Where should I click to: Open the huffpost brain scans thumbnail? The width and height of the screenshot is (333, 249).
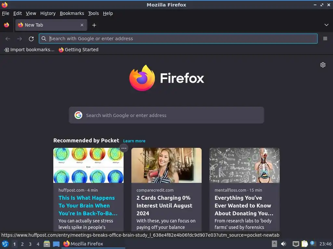(x=88, y=165)
